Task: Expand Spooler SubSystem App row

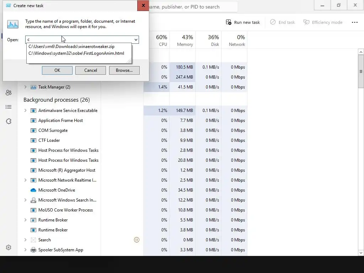Action: [25, 250]
